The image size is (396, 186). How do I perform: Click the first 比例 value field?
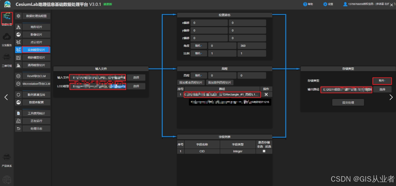[x=222, y=53]
